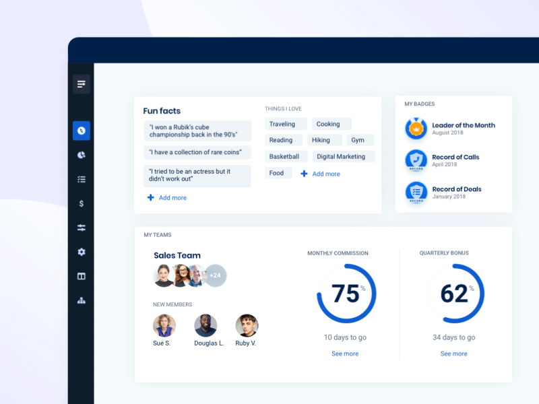
Task: Click the name Ruby V.
Action: click(x=245, y=343)
